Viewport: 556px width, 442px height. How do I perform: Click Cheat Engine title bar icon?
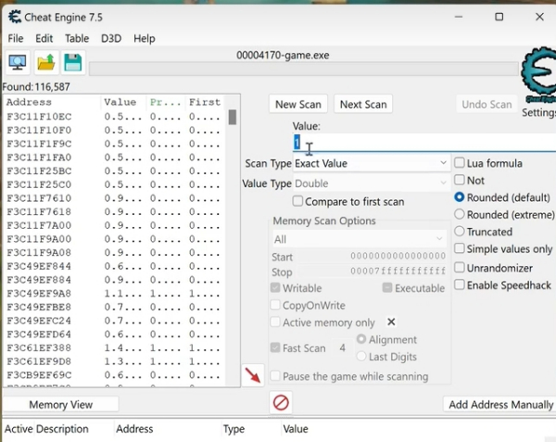coord(15,17)
